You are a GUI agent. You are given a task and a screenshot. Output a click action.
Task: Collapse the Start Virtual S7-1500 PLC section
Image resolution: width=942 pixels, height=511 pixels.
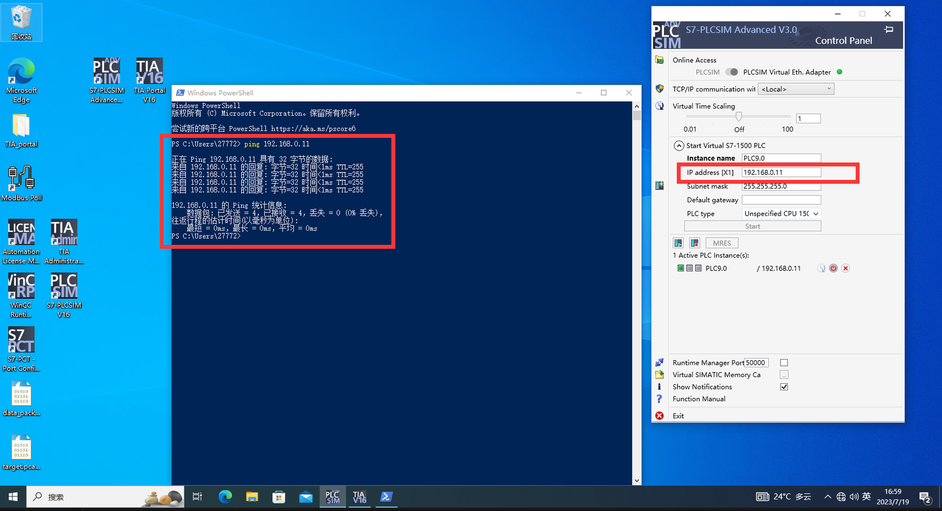point(678,145)
